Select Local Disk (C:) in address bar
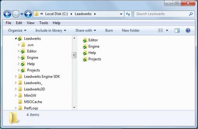The image size is (198, 129). (x=56, y=14)
